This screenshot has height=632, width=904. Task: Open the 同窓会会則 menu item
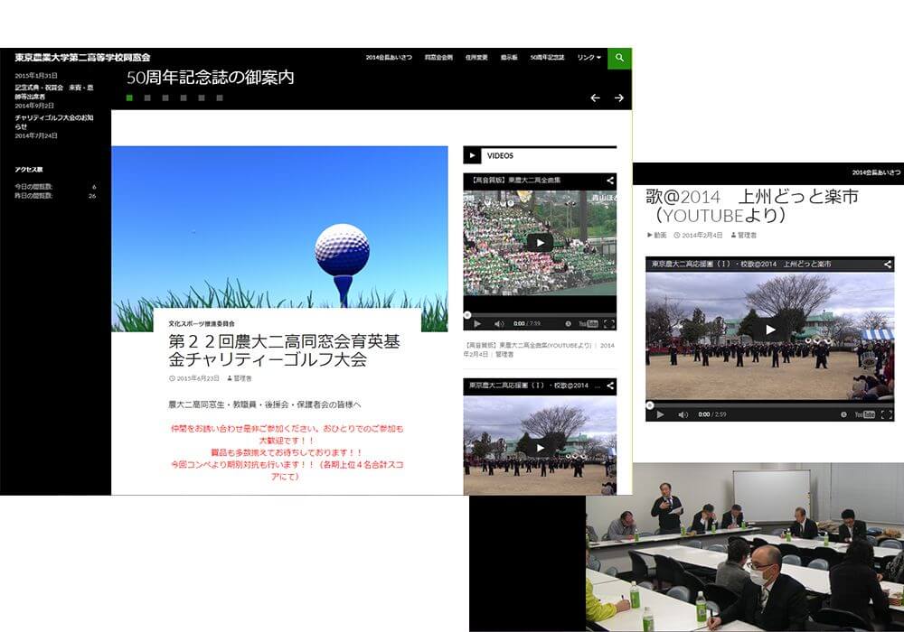pyautogui.click(x=438, y=58)
